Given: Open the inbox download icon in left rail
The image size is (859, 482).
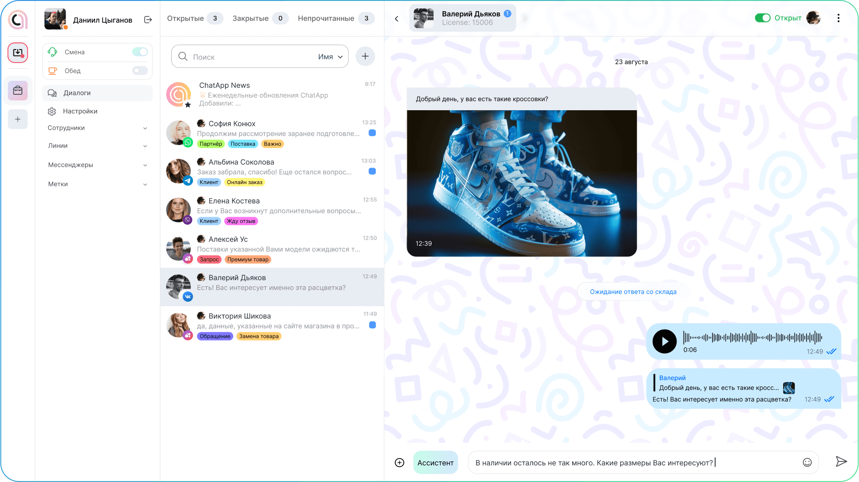Looking at the screenshot, I should [x=18, y=53].
